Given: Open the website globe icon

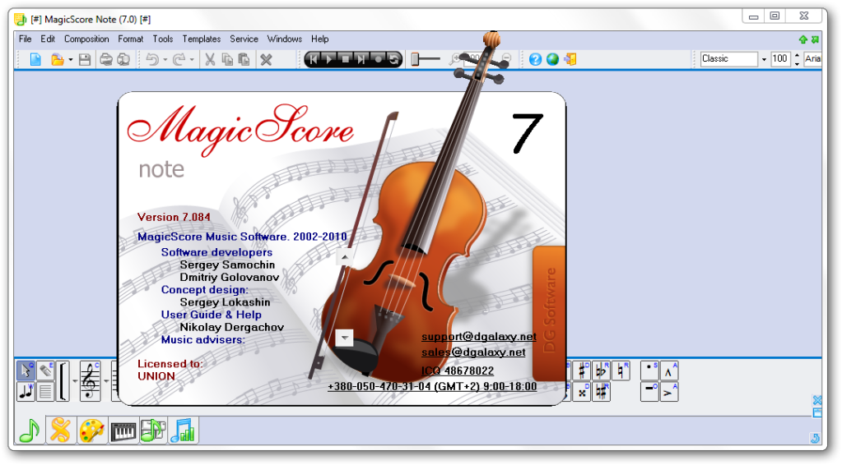Looking at the screenshot, I should [x=552, y=59].
